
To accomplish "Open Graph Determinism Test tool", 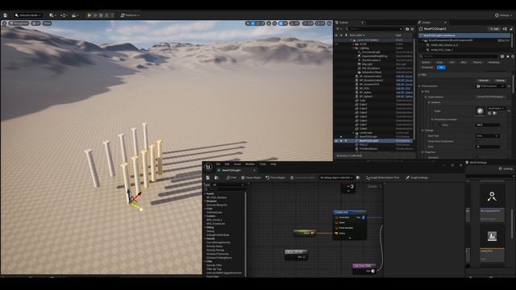I will click(382, 177).
